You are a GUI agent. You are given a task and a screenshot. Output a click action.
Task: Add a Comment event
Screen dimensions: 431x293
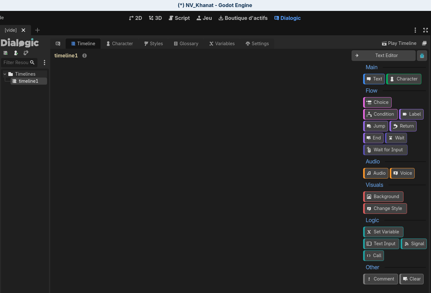[x=380, y=279]
